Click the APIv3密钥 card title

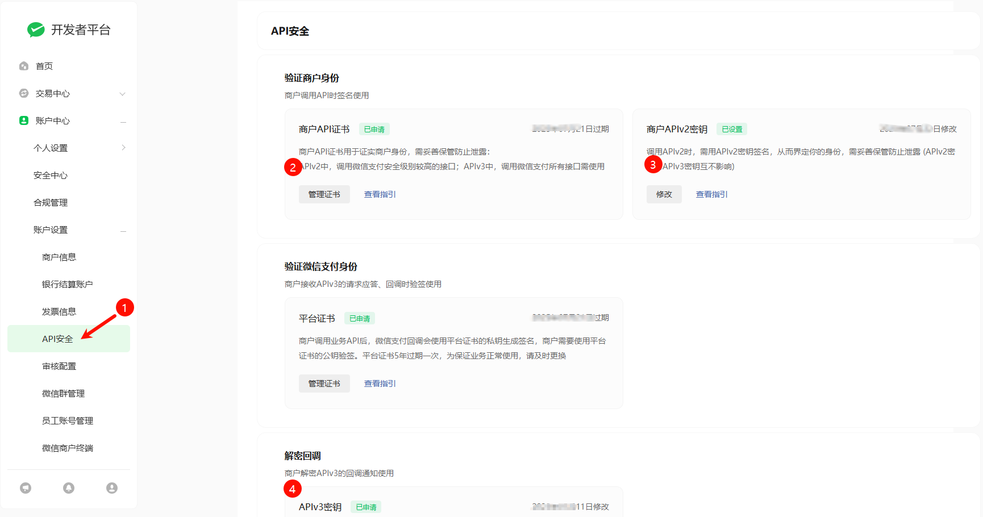click(320, 507)
